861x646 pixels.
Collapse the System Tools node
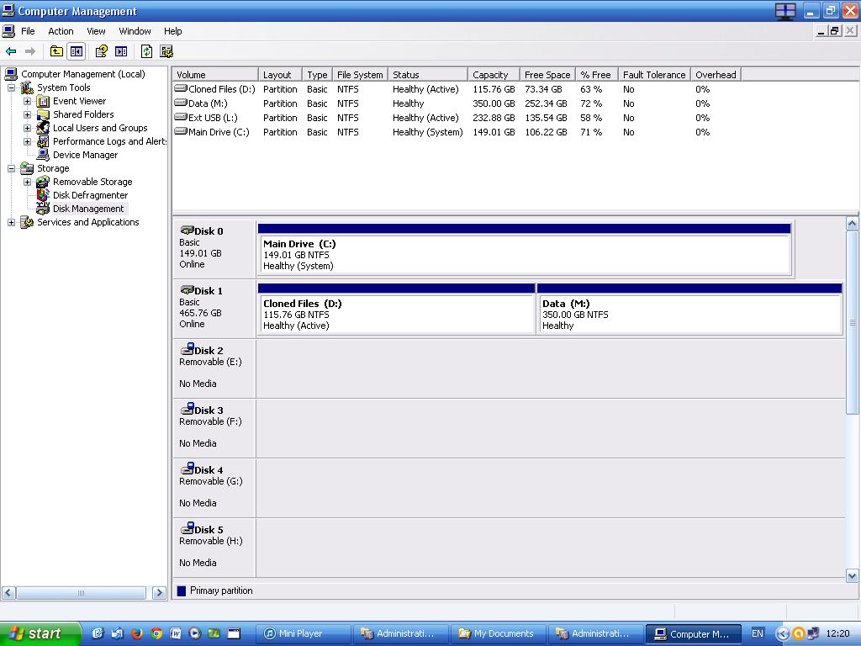[11, 87]
